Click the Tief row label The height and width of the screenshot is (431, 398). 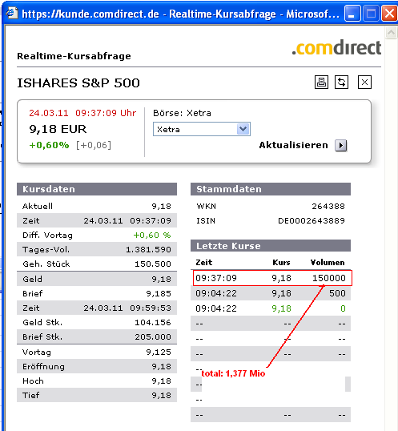pyautogui.click(x=31, y=395)
